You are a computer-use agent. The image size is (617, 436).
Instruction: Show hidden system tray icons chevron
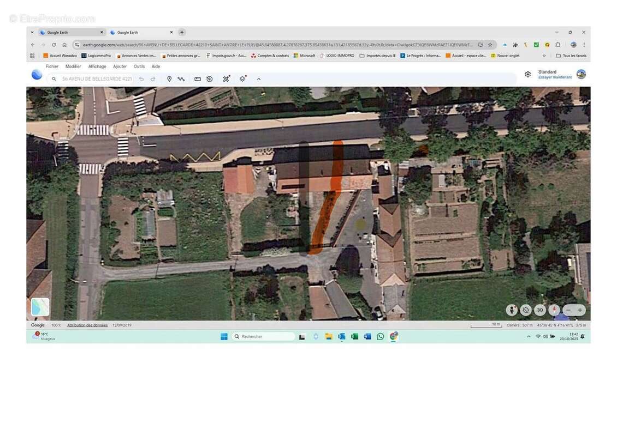pos(529,337)
